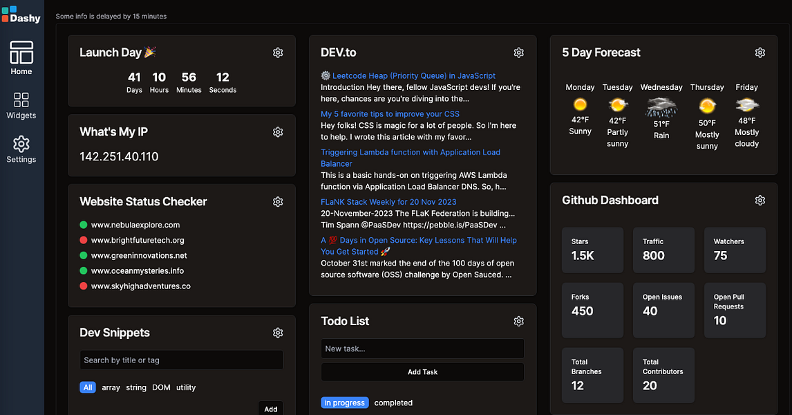The width and height of the screenshot is (792, 415).
Task: Click green status dot for nebulaexplore.com
Action: pyautogui.click(x=84, y=225)
